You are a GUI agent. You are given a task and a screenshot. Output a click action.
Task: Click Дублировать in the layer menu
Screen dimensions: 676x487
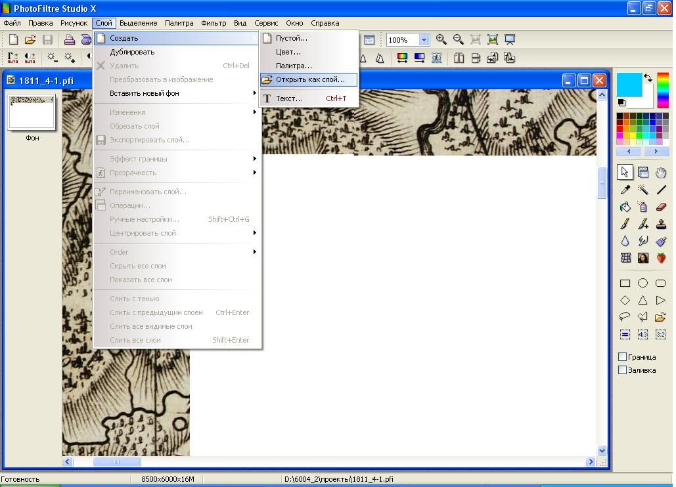132,52
